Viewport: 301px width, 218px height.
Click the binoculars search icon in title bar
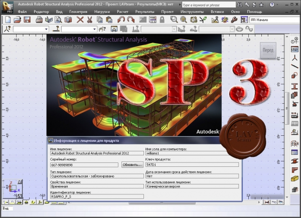240,5
